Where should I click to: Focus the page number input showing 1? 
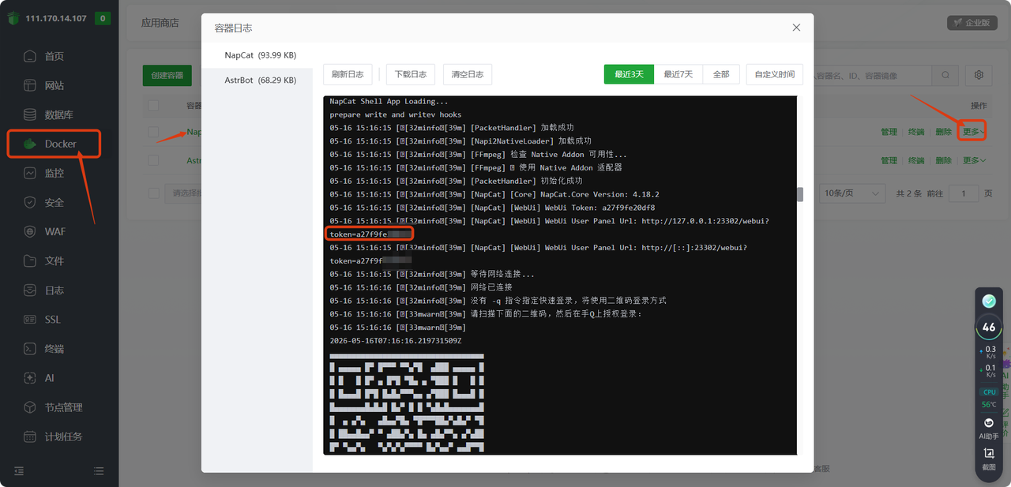coord(964,193)
